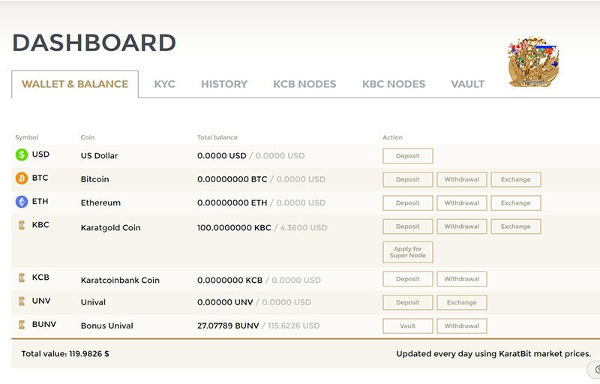Image resolution: width=600 pixels, height=384 pixels.
Task: Click Deposit in the Ethereum row
Action: [408, 203]
